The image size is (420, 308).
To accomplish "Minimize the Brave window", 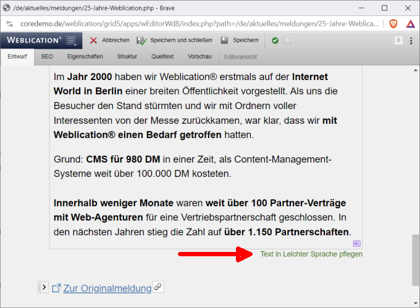I will (x=361, y=8).
